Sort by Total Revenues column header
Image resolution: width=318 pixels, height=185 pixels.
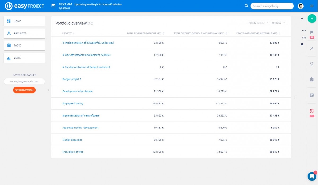[144, 33]
